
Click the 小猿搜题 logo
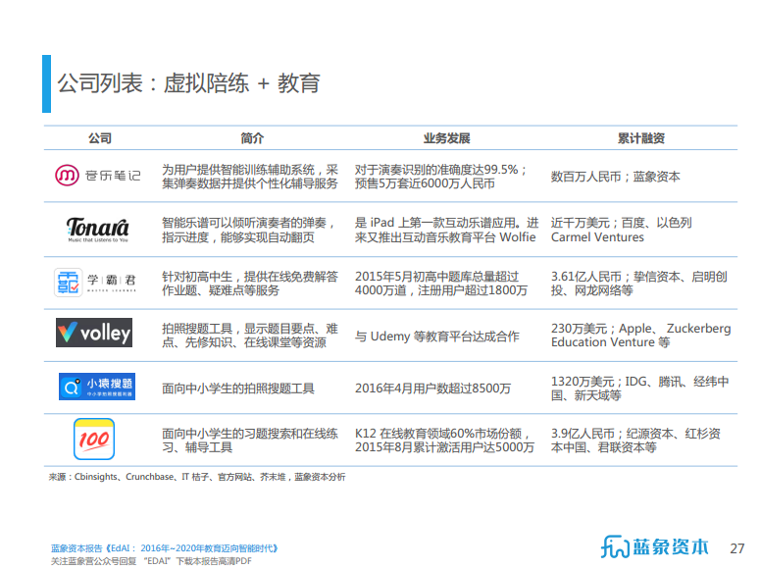pos(97,387)
